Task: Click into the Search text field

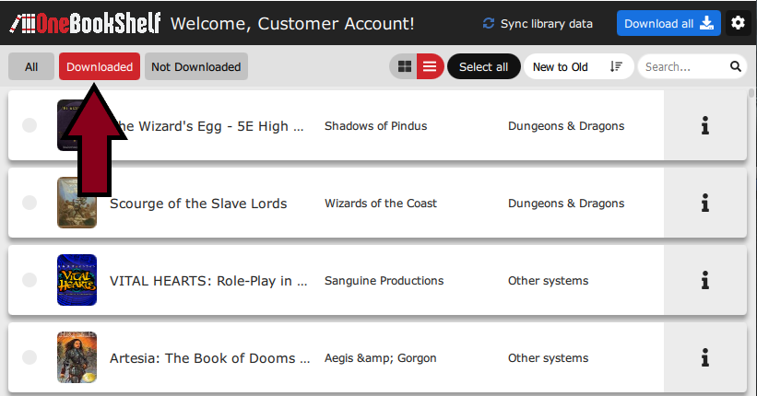Action: [680, 66]
